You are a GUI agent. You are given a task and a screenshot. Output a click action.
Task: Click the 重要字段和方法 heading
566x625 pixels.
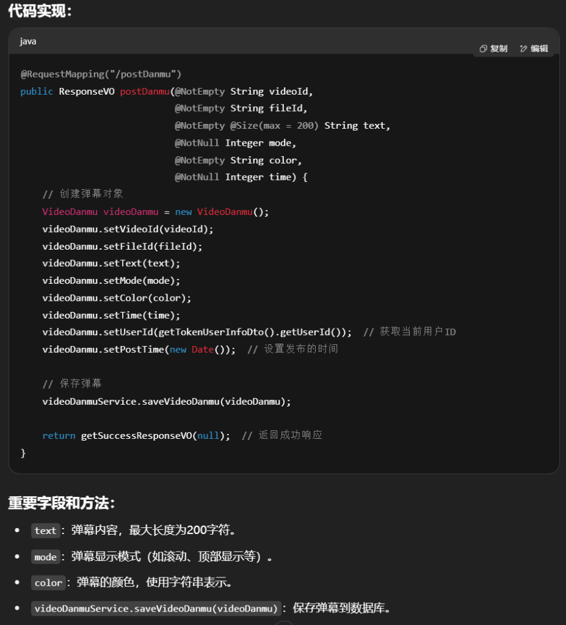62,503
